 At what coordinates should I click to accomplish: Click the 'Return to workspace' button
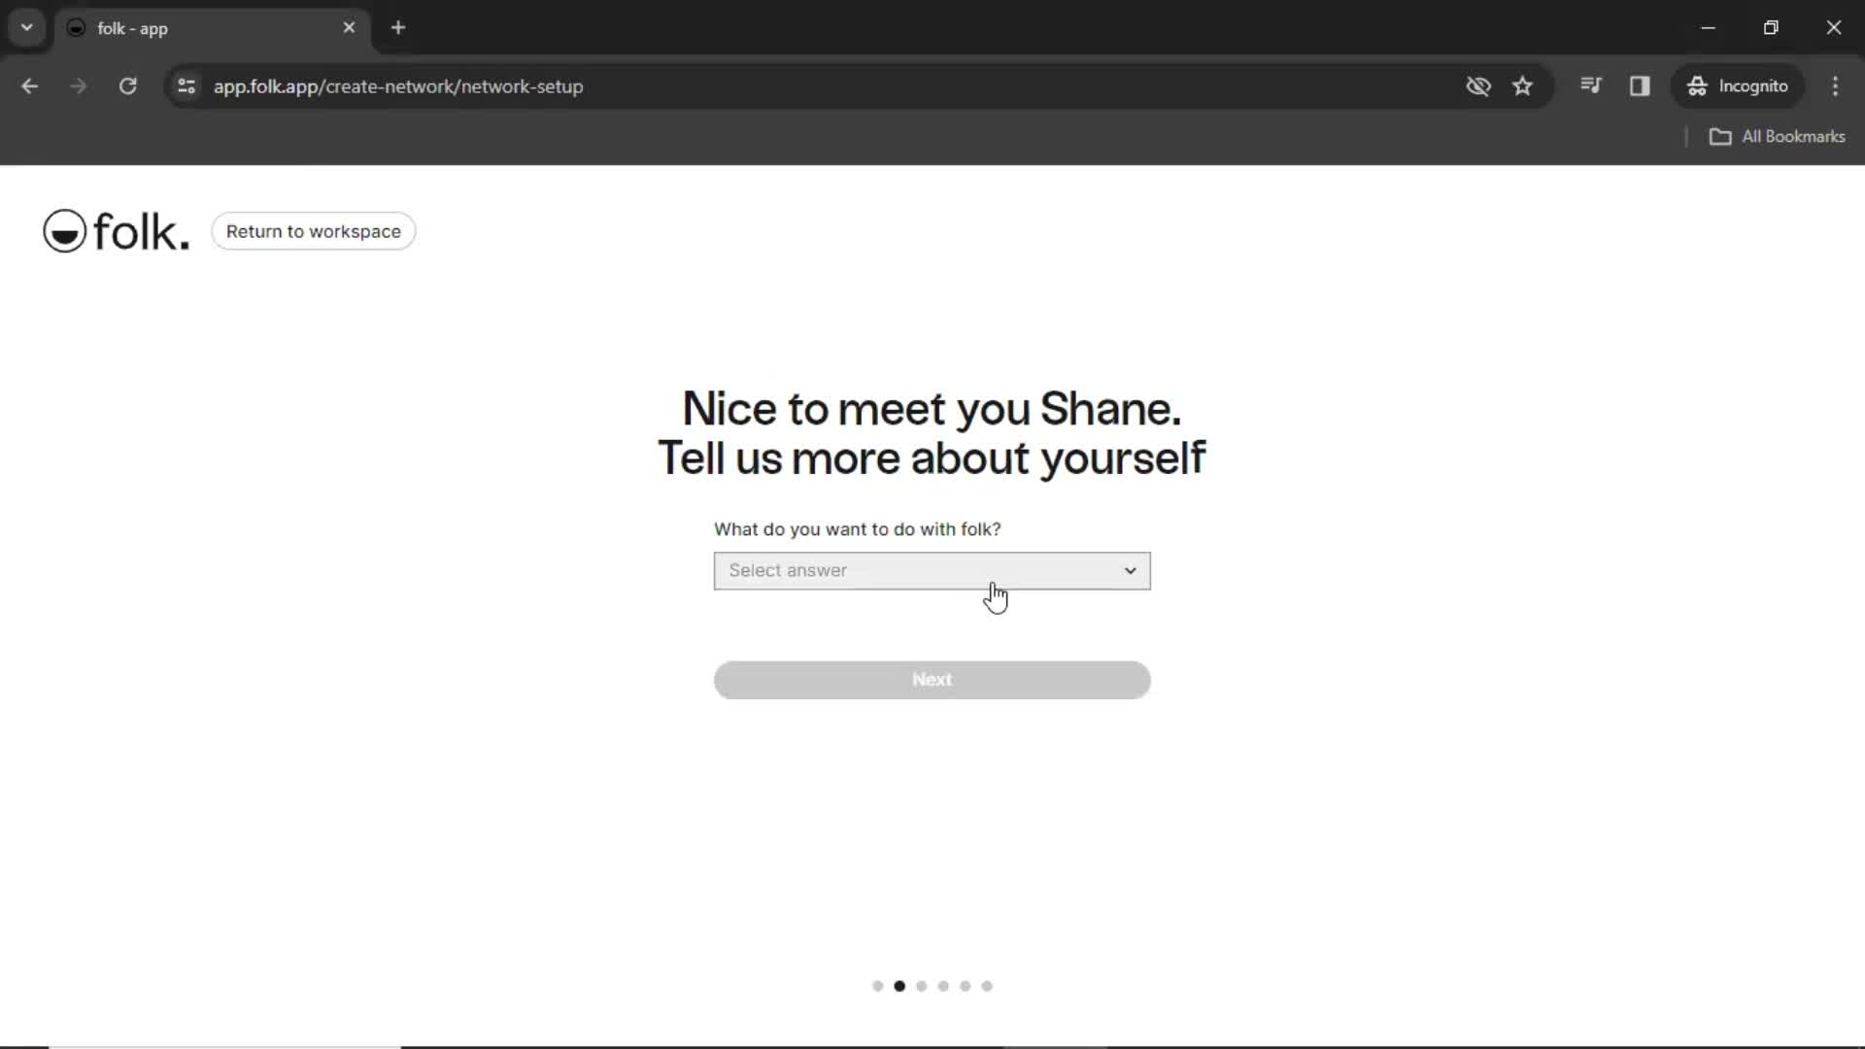point(314,232)
